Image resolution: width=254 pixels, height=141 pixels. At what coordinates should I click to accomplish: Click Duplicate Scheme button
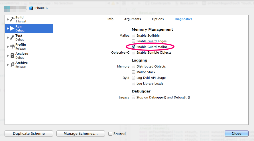tap(29, 133)
